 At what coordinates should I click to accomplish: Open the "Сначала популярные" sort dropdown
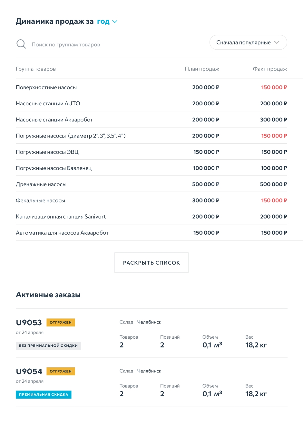pos(248,42)
